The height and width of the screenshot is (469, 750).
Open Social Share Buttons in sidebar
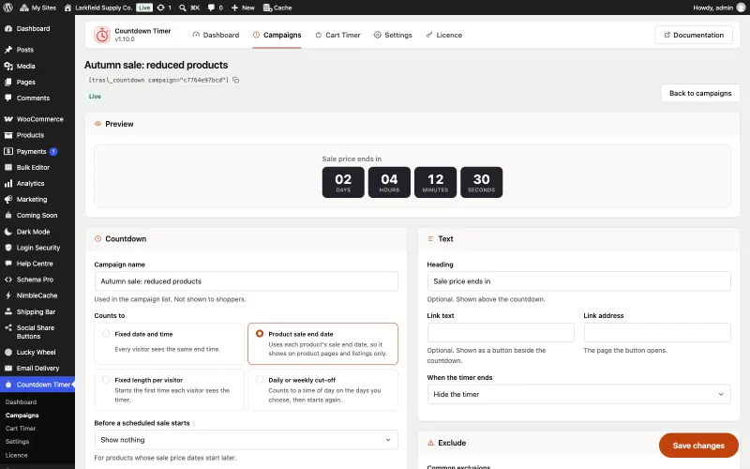pos(37,332)
